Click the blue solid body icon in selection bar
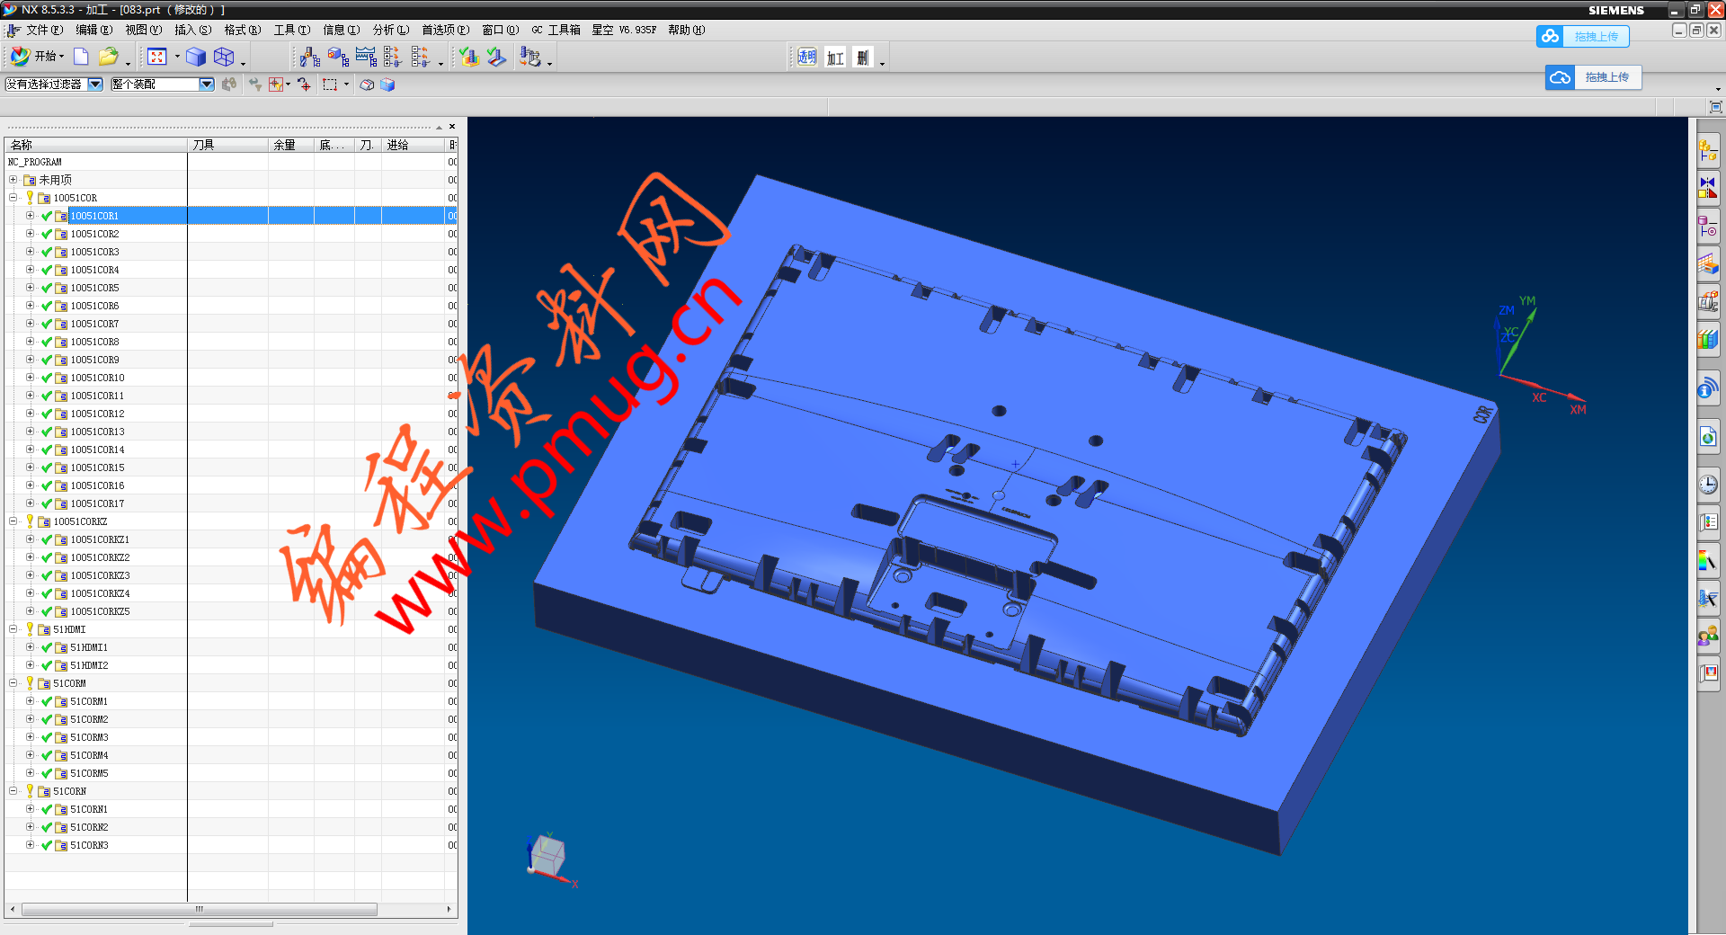The height and width of the screenshot is (935, 1726). 387,85
